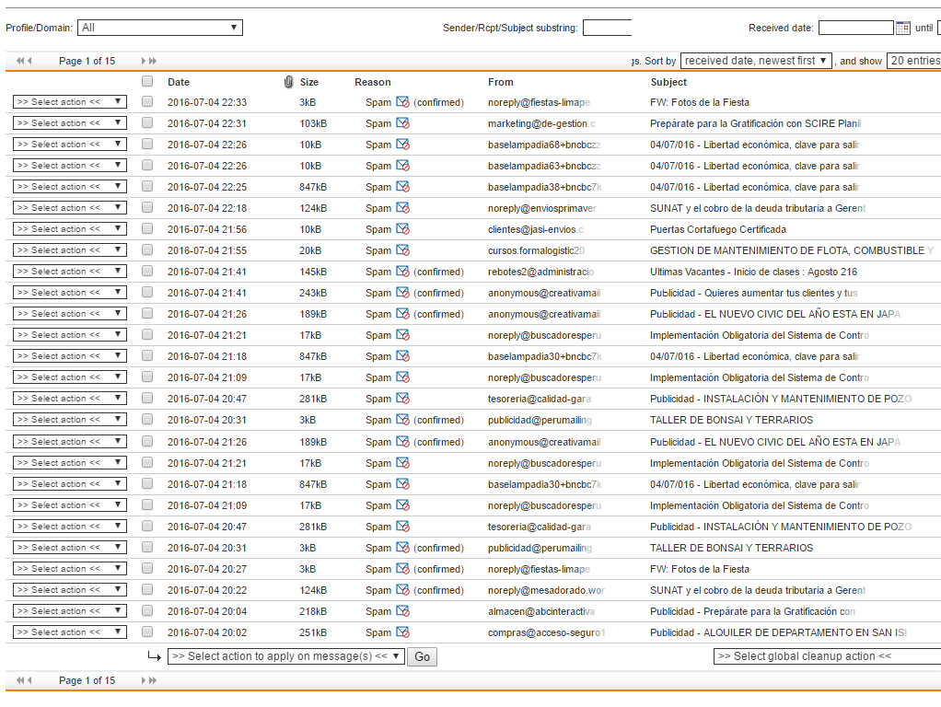Jump to last page in top pagination
The height and width of the screenshot is (707, 941).
[153, 61]
